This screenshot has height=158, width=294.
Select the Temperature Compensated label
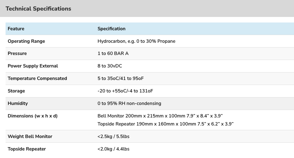pos(37,78)
